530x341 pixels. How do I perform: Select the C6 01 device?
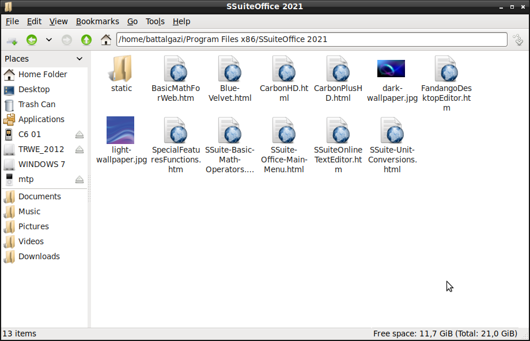click(x=37, y=135)
